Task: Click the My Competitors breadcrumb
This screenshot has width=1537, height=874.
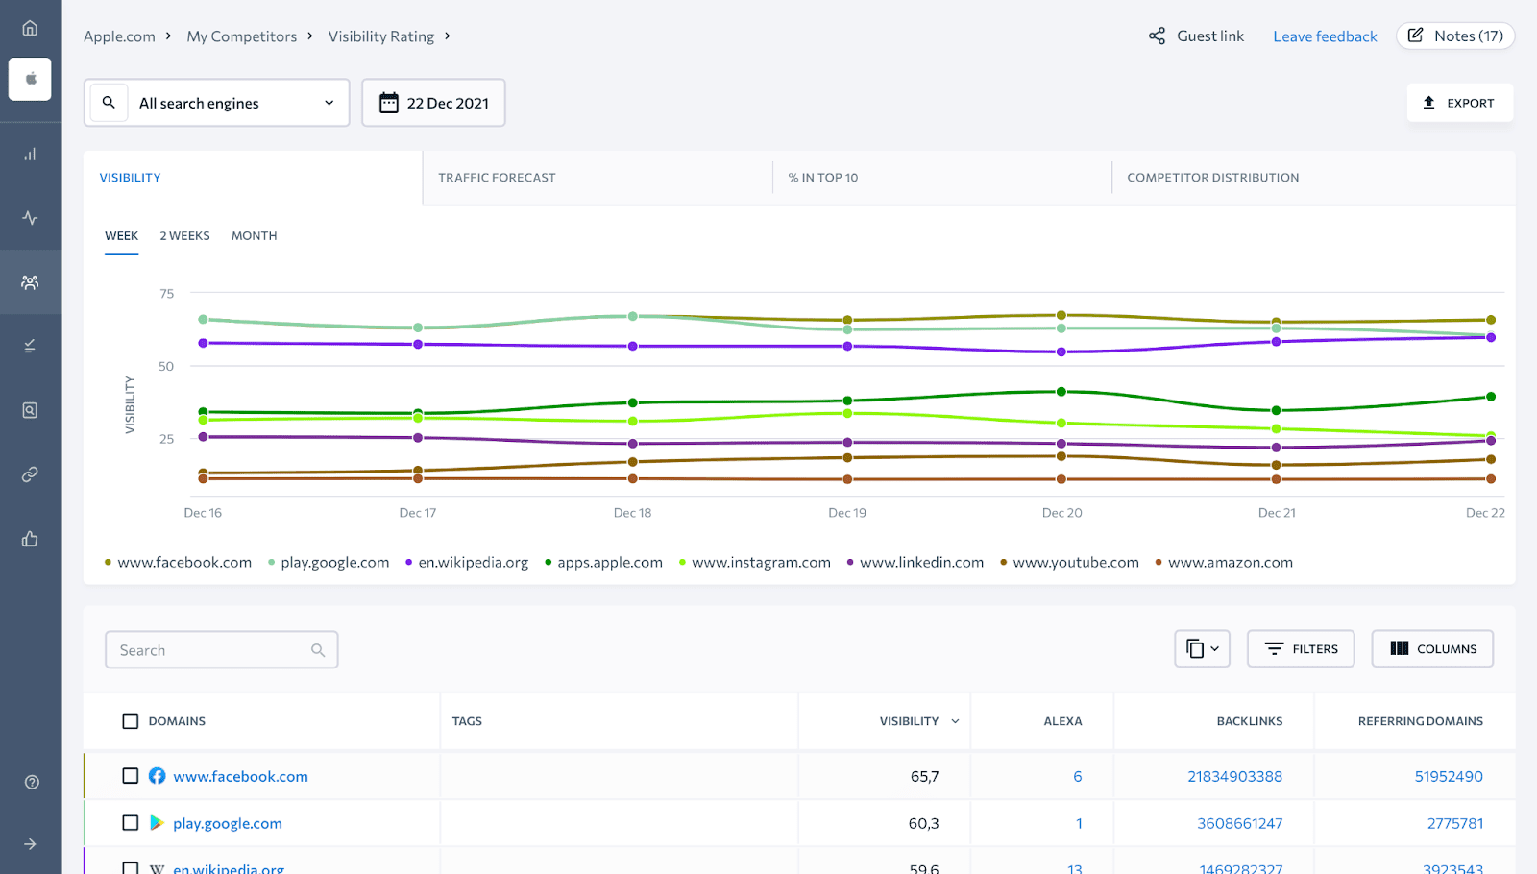Action: (242, 36)
